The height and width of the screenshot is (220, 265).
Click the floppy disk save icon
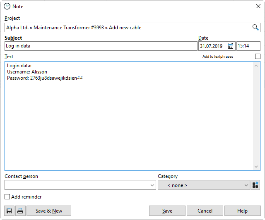[x=9, y=211]
